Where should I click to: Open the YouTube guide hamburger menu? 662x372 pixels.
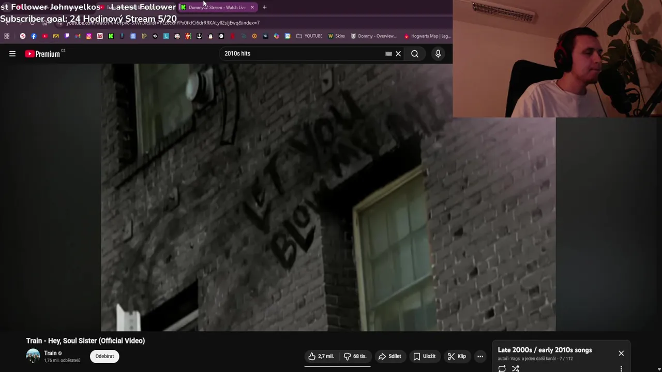click(12, 54)
